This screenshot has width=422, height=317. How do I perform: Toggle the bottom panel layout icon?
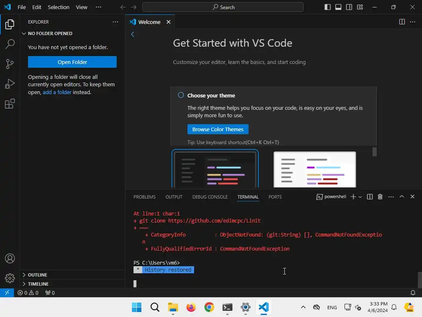coord(338,7)
